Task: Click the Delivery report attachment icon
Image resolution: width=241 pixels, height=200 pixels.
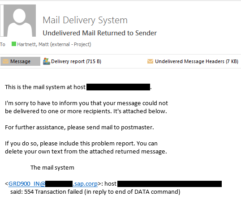Action: (x=47, y=61)
